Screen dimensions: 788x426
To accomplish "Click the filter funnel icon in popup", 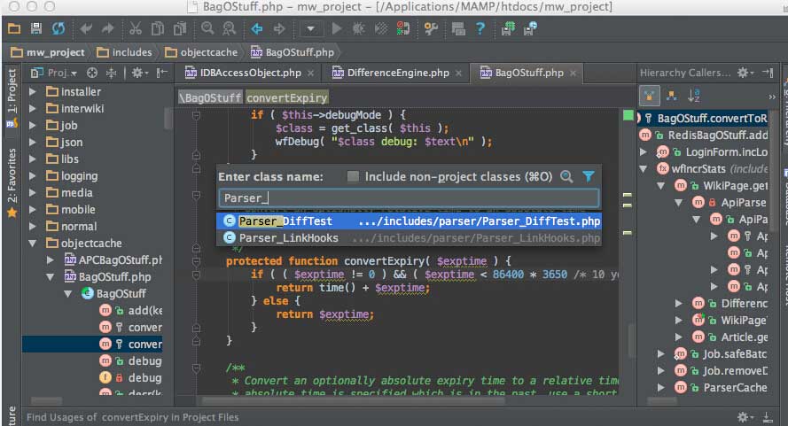I will (589, 176).
